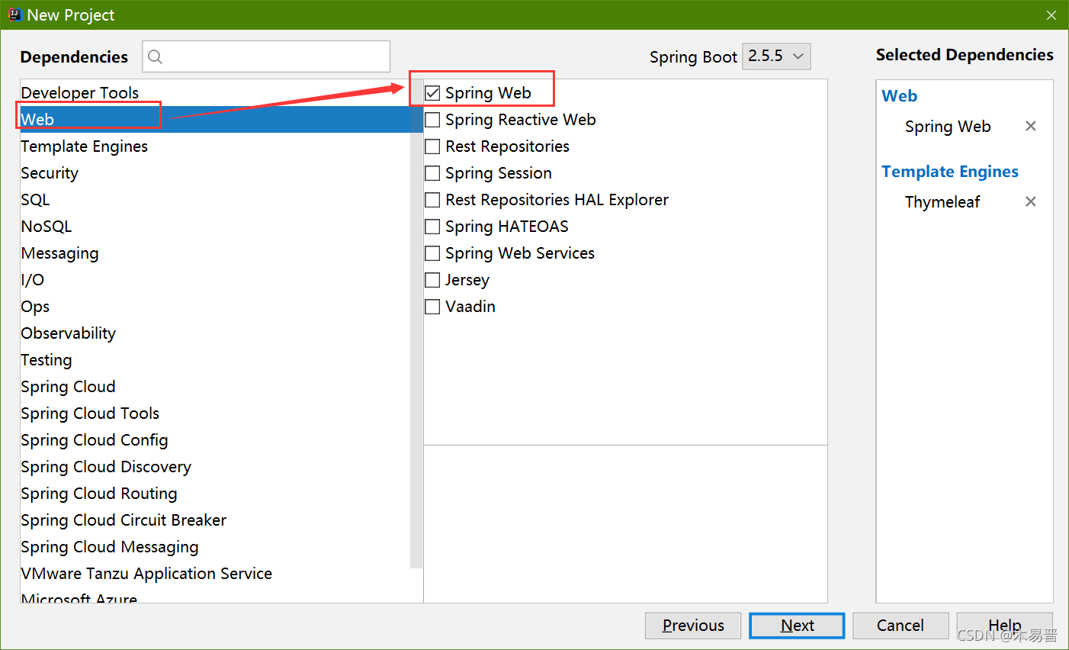Select the Ops category
This screenshot has height=650, width=1069.
coord(215,307)
